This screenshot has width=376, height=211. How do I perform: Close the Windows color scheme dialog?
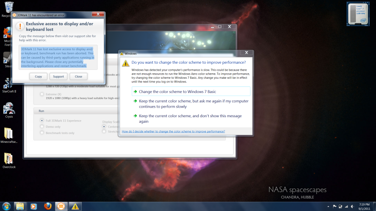tap(246, 53)
